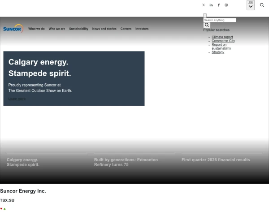Submit search with magnifier button below input
The width and height of the screenshot is (269, 215).
click(207, 25)
